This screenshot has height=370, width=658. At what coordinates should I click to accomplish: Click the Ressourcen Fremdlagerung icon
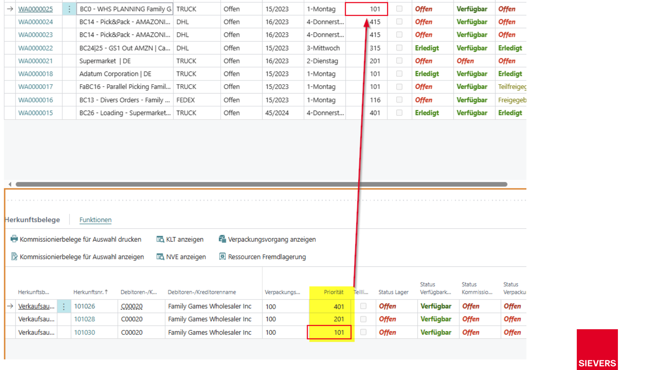[222, 256]
